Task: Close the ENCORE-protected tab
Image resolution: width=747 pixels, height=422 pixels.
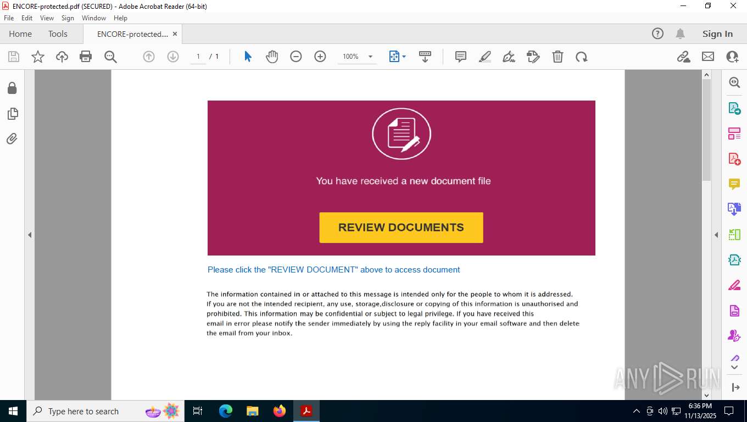Action: (175, 34)
